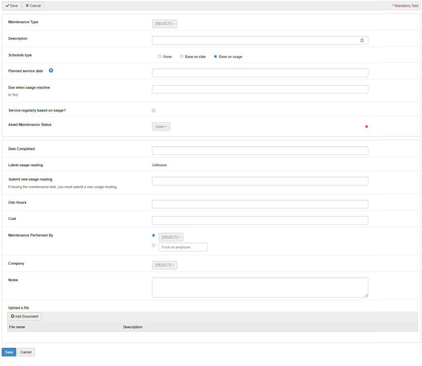Click the Add Document button
422x366 pixels.
pyautogui.click(x=25, y=317)
